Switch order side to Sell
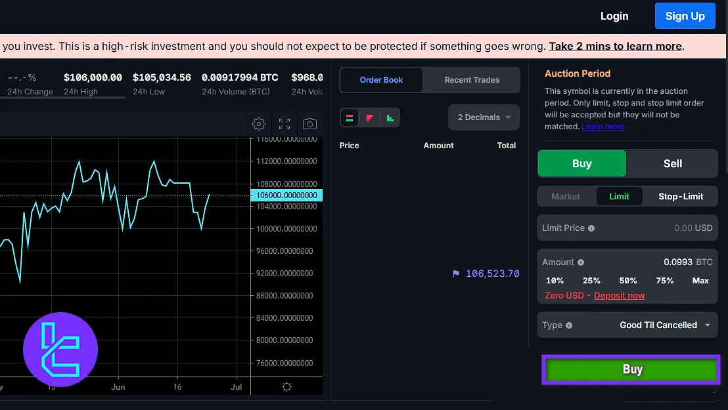This screenshot has height=410, width=728. click(x=672, y=164)
